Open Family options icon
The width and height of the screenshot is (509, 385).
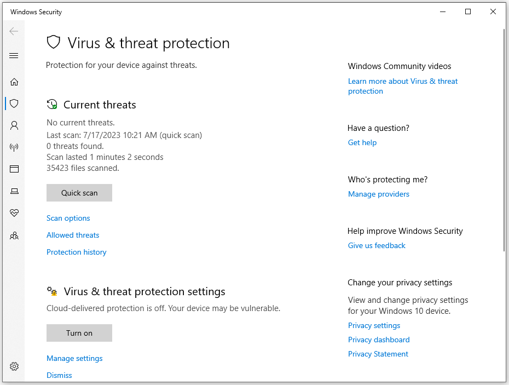pos(14,235)
